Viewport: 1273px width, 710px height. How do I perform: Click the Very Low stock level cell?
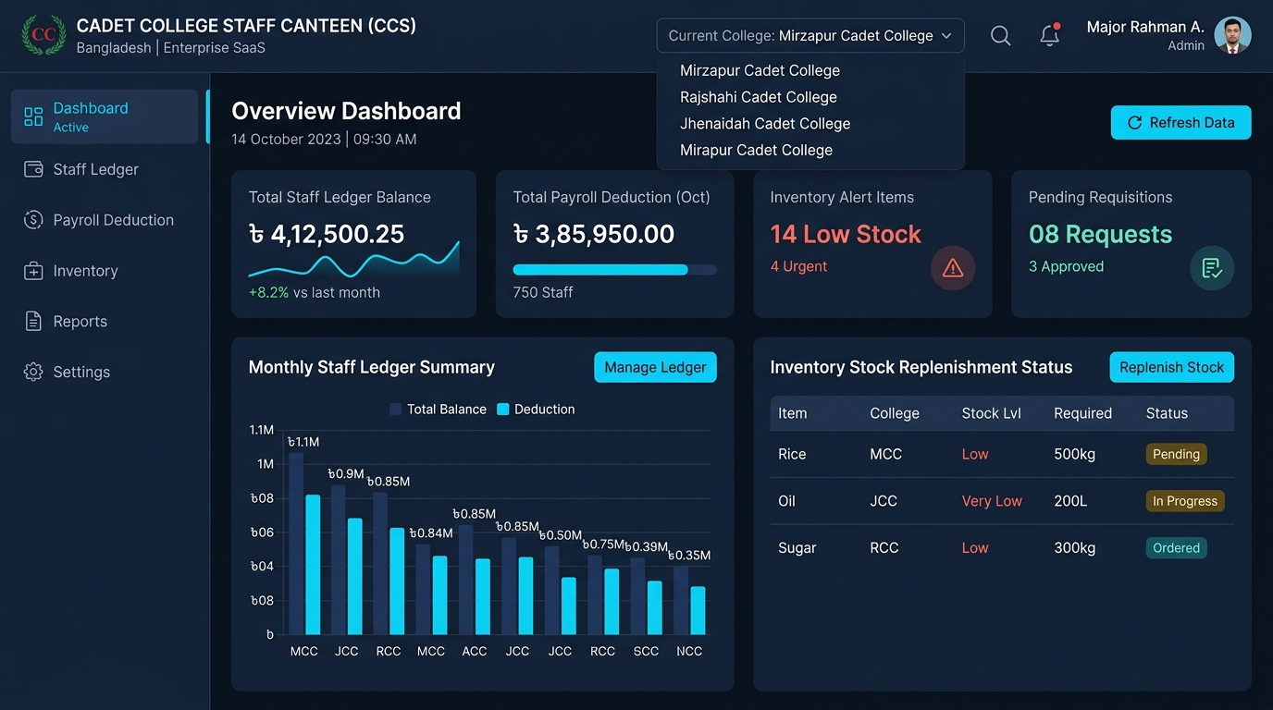pos(992,501)
